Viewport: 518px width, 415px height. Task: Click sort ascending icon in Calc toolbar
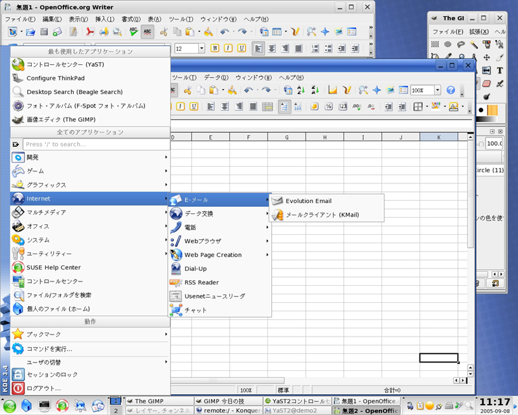(301, 90)
